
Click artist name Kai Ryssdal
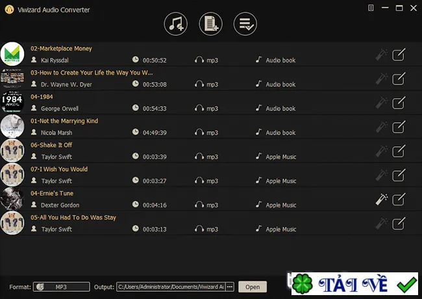pyautogui.click(x=55, y=60)
